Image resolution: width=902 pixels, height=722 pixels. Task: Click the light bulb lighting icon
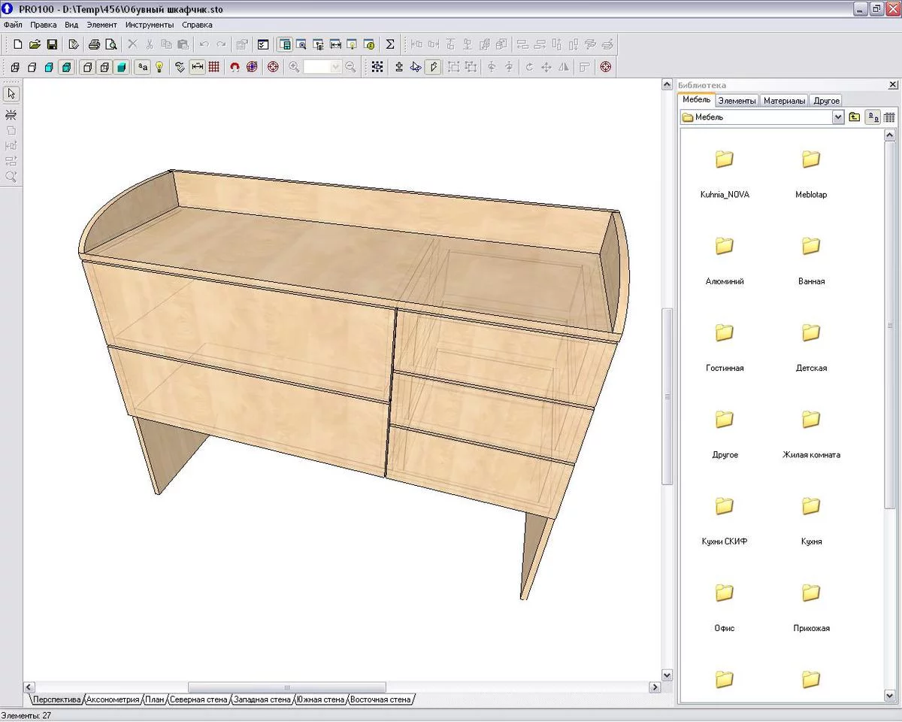159,67
